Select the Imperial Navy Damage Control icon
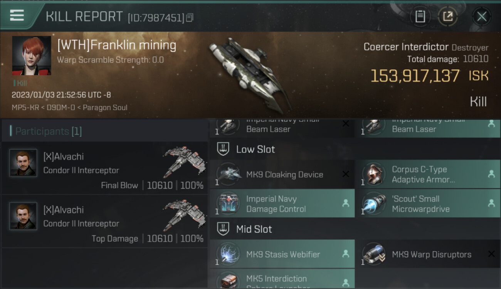 (x=229, y=203)
